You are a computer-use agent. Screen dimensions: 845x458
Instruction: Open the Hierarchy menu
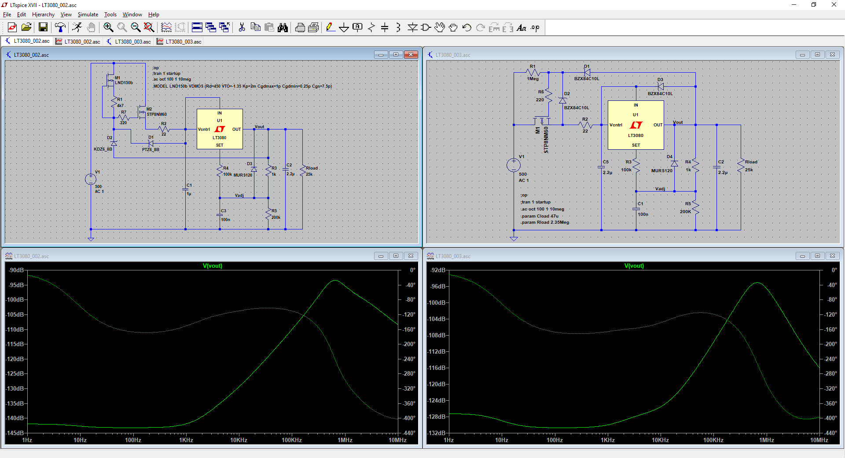click(x=43, y=15)
